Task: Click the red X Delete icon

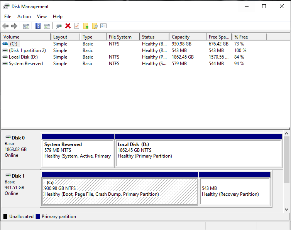Action: [68, 26]
